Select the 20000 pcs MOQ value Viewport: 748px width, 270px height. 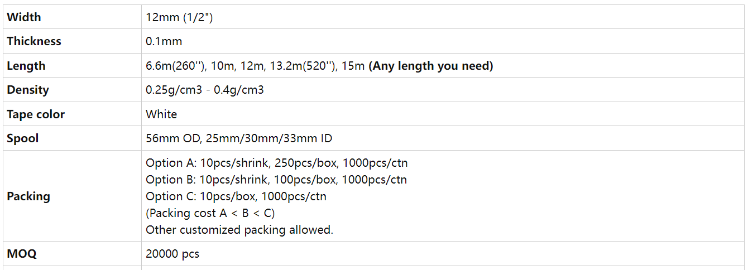pos(172,254)
